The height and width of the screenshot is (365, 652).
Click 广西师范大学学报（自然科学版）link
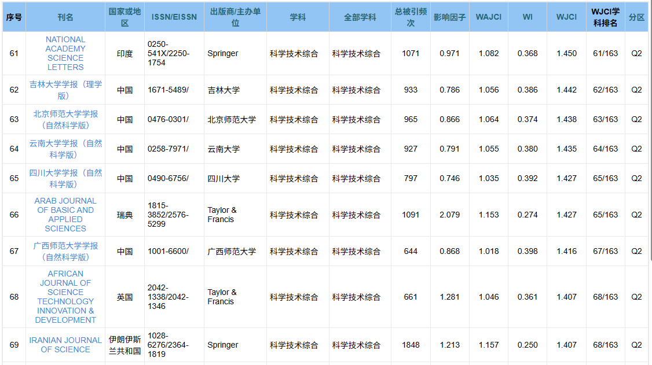pyautogui.click(x=65, y=251)
